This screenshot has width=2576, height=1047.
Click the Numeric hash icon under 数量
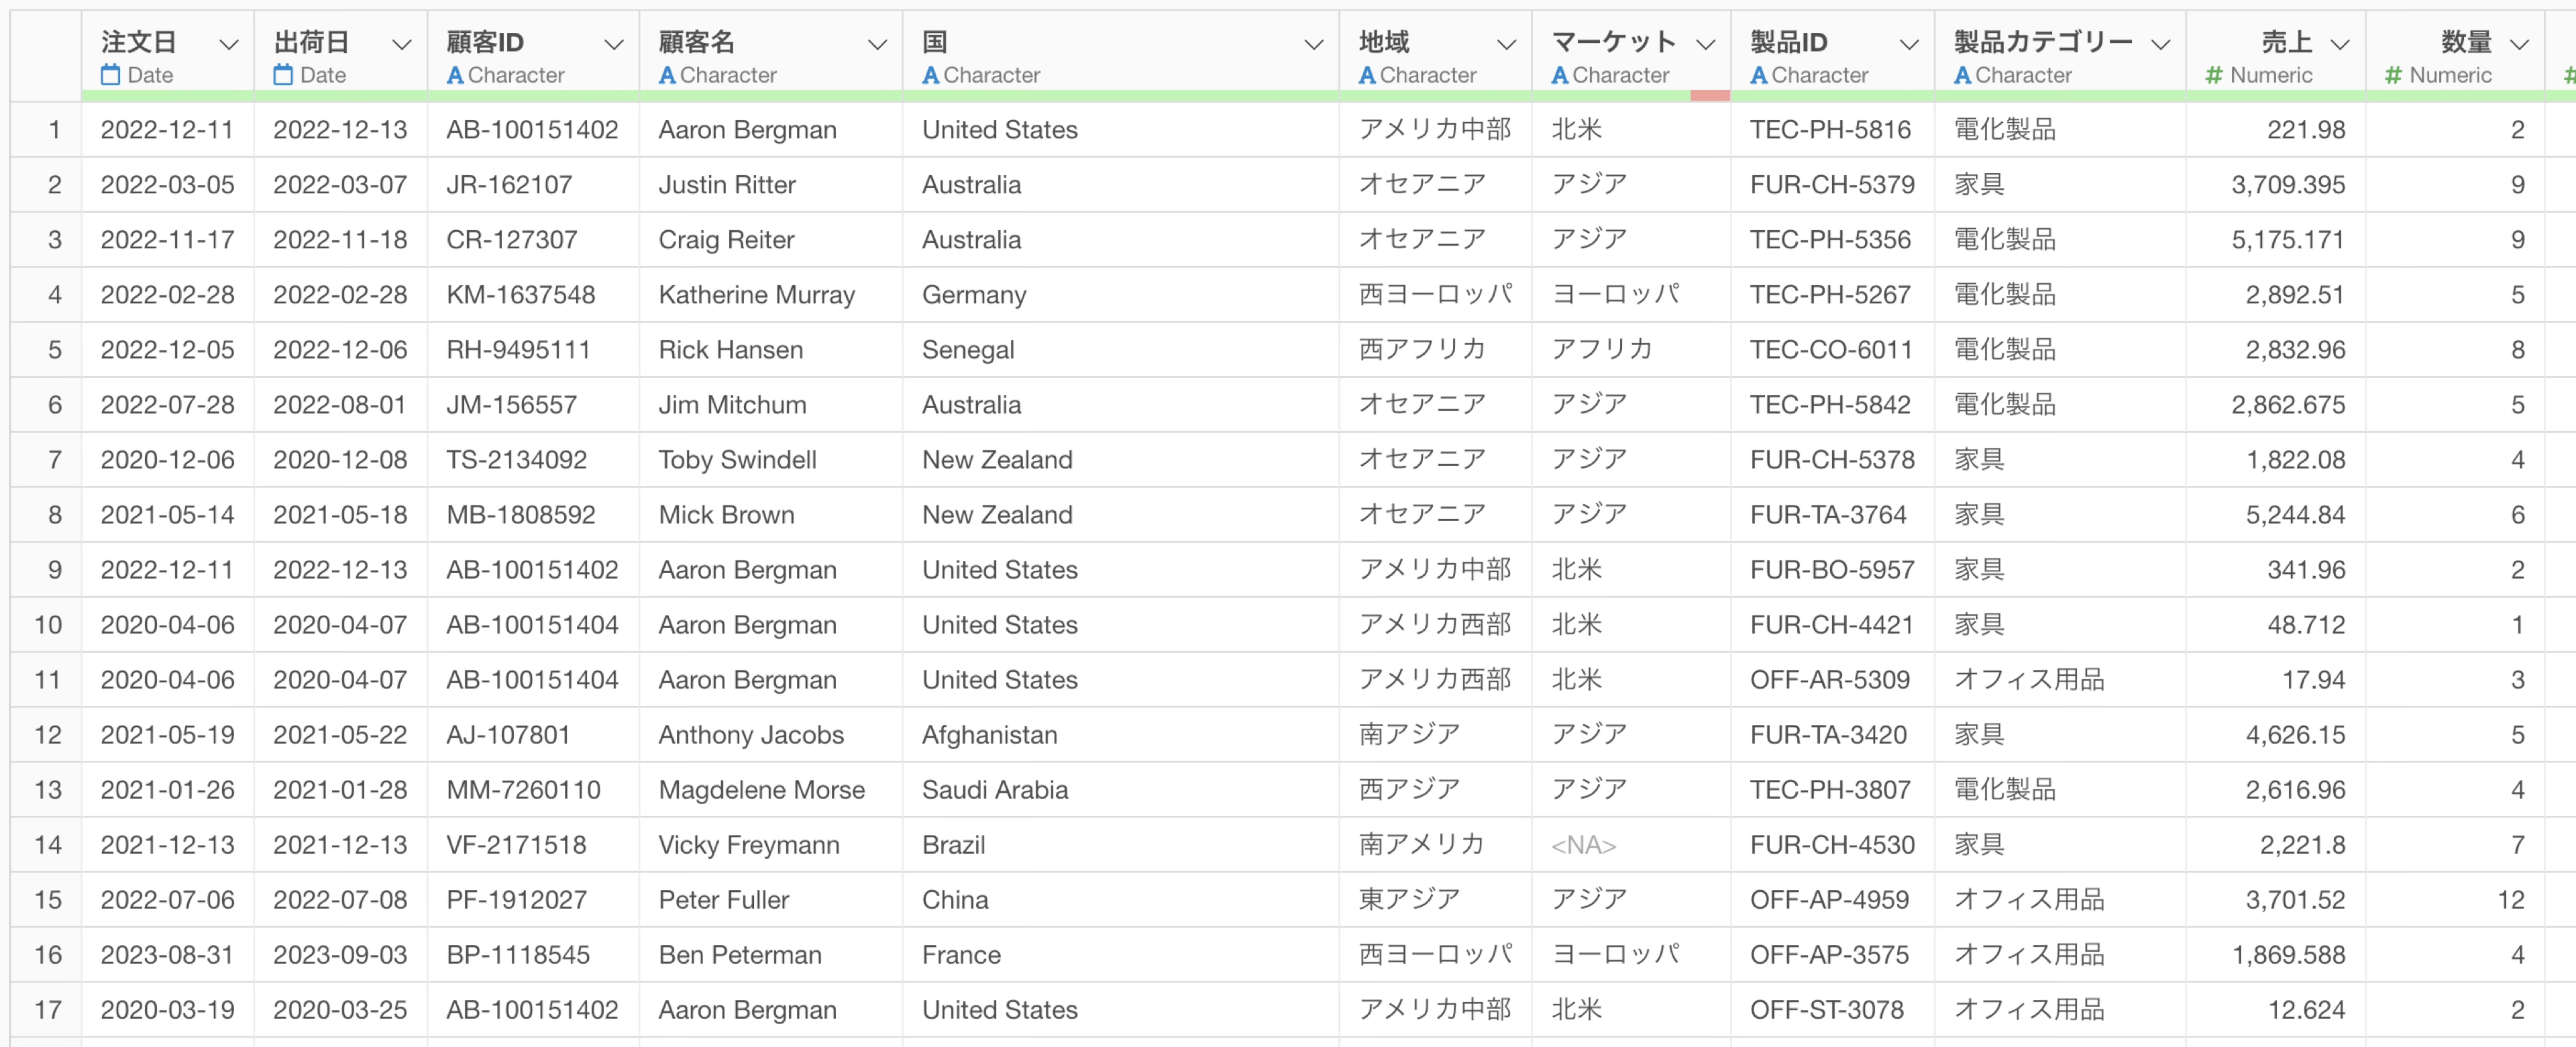pos(2394,75)
